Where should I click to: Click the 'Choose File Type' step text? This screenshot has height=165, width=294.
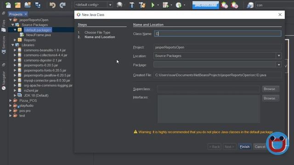(x=97, y=33)
